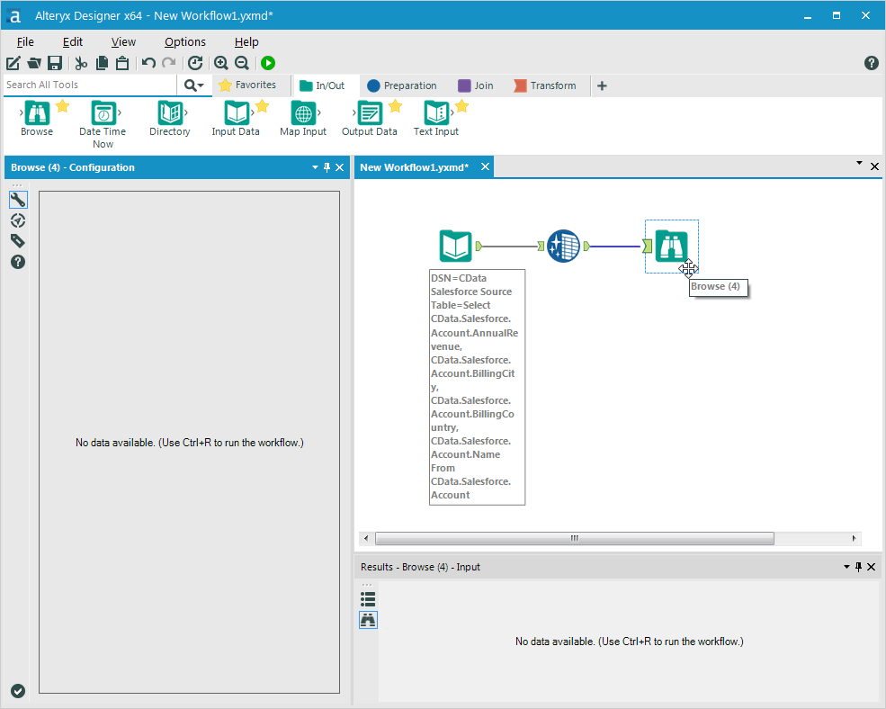The height and width of the screenshot is (709, 886).
Task: Open the Edit menu
Action: coord(72,42)
